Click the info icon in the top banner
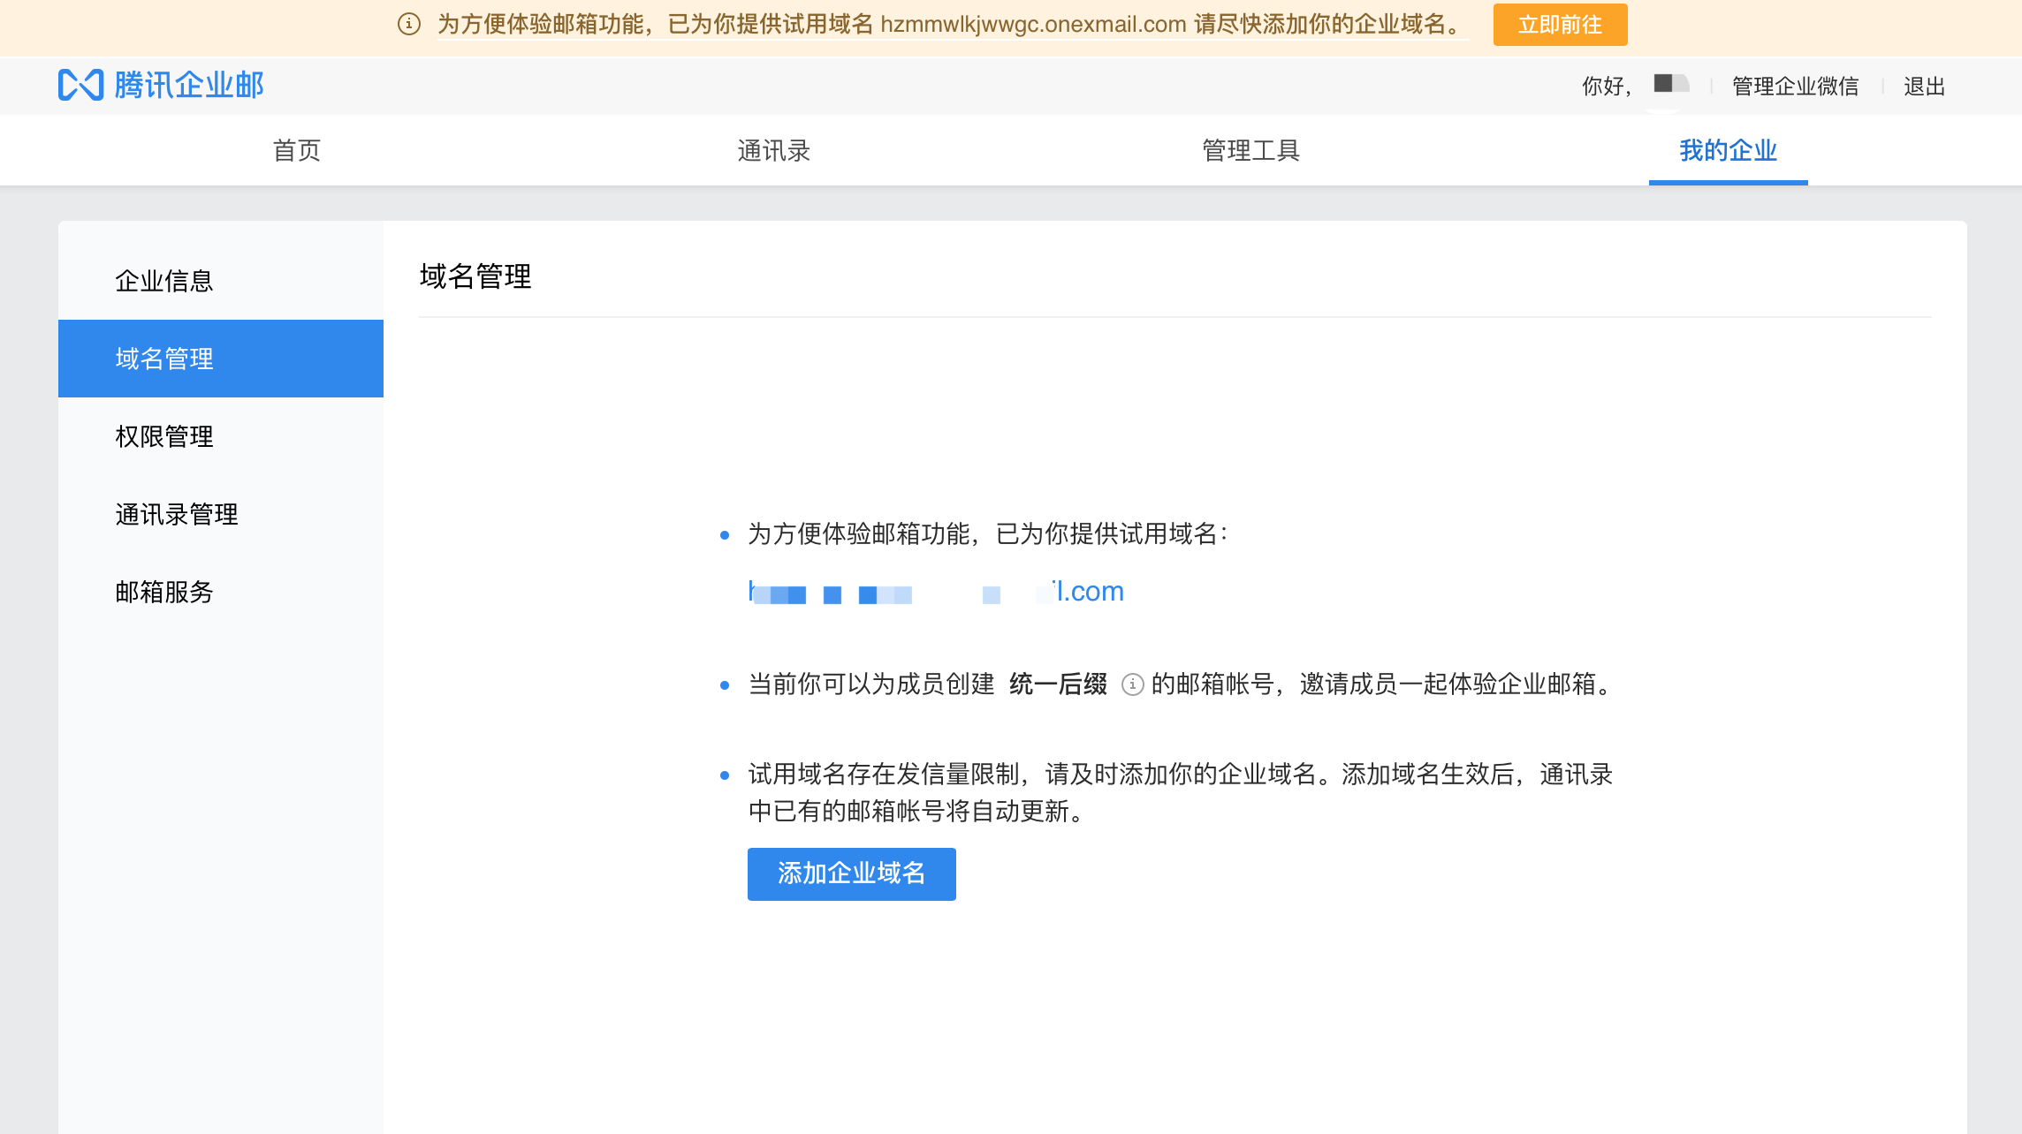This screenshot has height=1134, width=2022. (408, 25)
